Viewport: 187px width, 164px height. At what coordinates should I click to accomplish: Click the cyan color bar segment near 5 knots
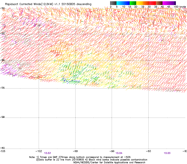tap(120, 3)
